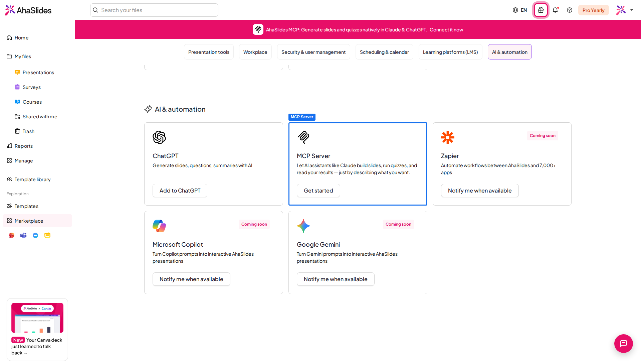Click the AhaSlides logo

pyautogui.click(x=28, y=10)
